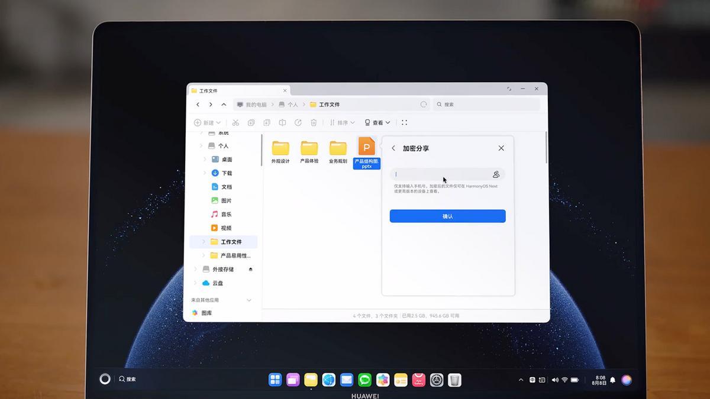Viewport: 710px width, 399px height.
Task: Click the sidebar vertical scrollbar
Action: click(x=260, y=150)
